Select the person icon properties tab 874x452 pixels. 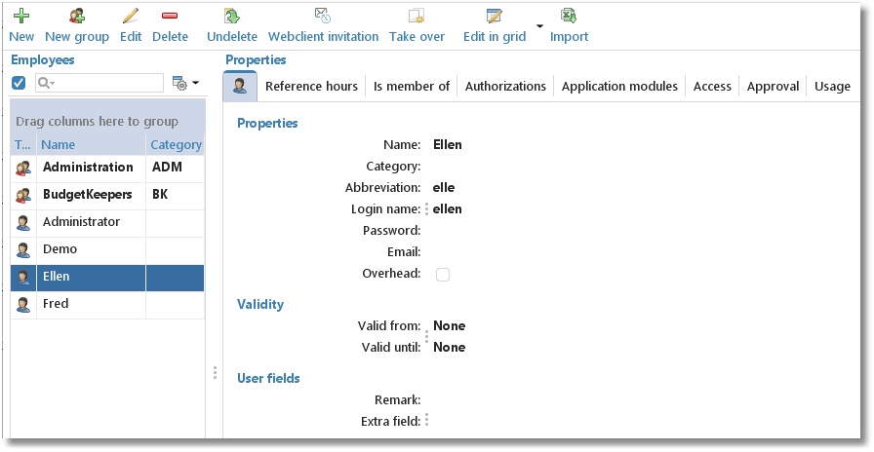[x=240, y=87]
